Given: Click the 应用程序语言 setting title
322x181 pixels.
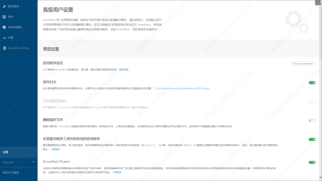Looking at the screenshot, I should point(53,63).
